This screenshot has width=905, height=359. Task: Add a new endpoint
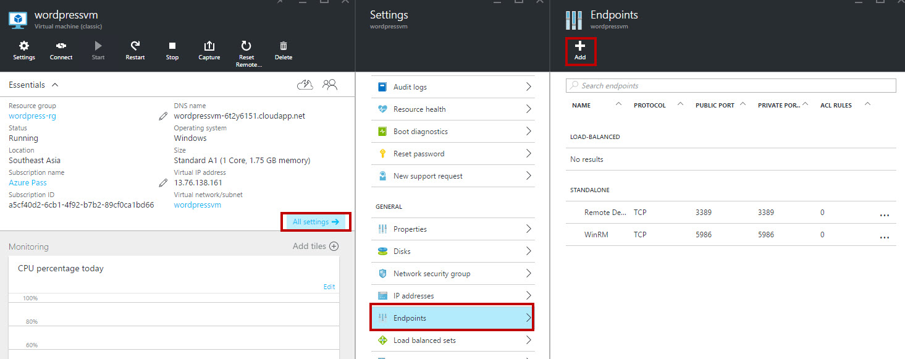[580, 51]
